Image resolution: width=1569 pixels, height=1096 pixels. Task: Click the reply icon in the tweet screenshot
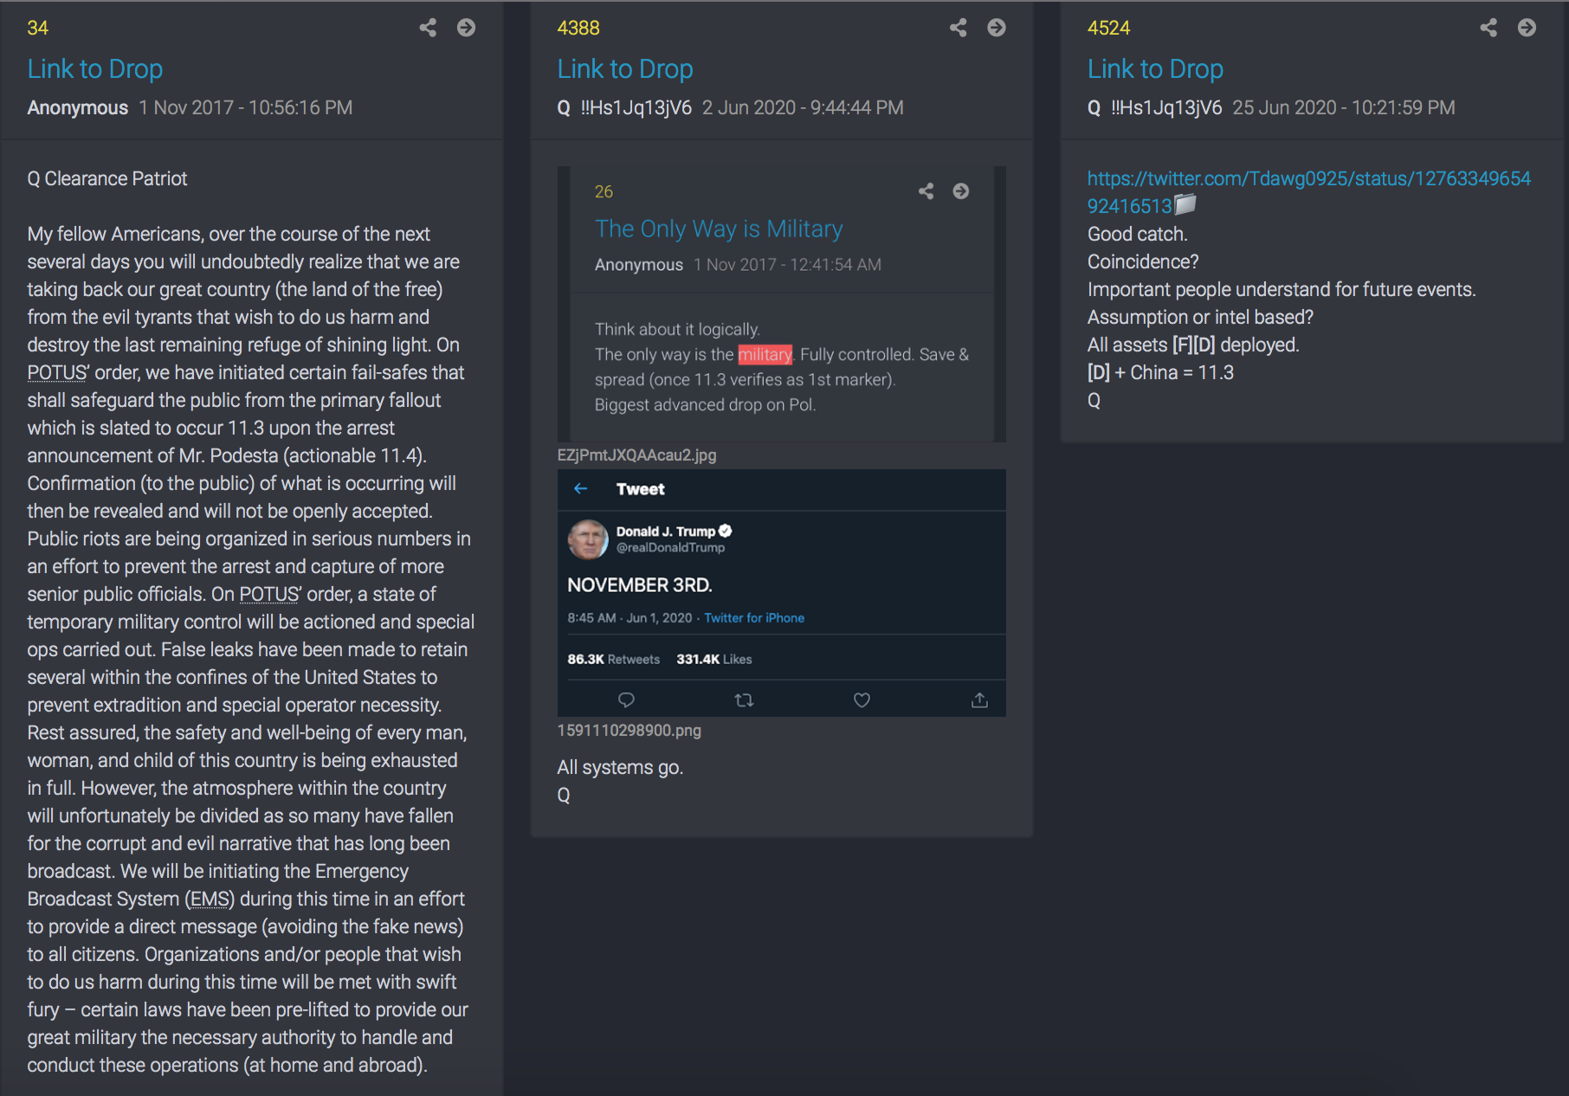point(626,700)
